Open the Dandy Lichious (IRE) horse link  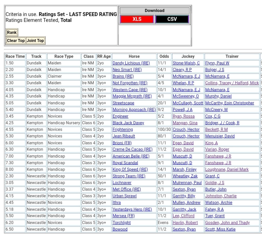[131, 63]
